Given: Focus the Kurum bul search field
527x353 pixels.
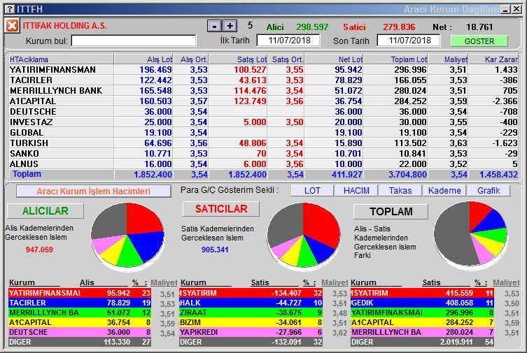Looking at the screenshot, I should coord(134,41).
